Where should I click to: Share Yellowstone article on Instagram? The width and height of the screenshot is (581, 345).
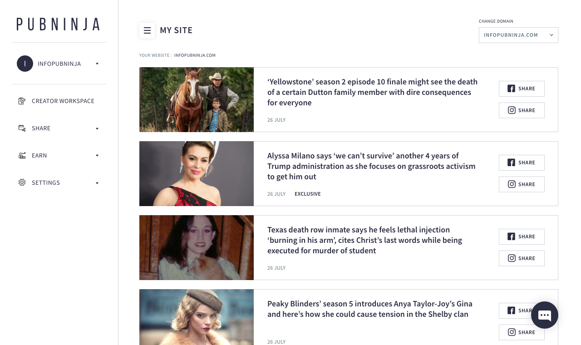pos(522,110)
